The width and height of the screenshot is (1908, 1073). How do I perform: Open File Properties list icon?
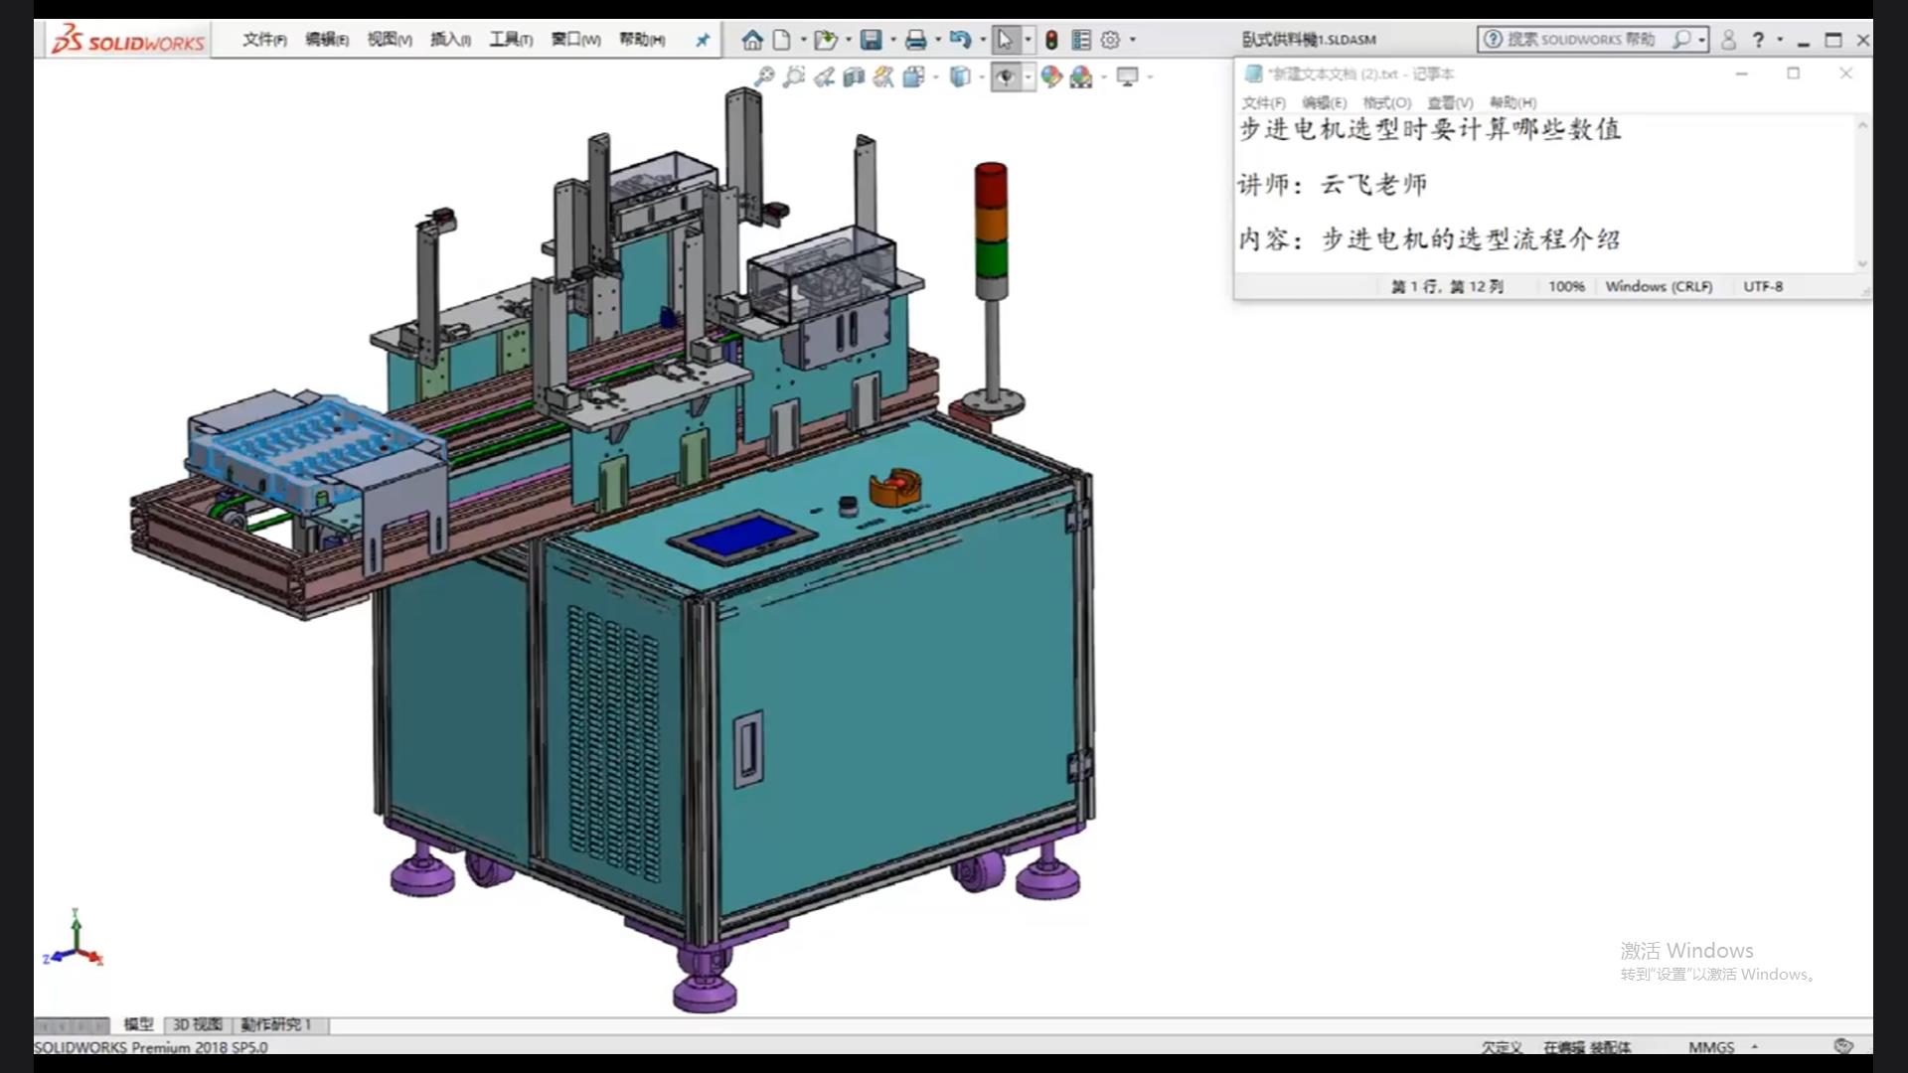1081,40
